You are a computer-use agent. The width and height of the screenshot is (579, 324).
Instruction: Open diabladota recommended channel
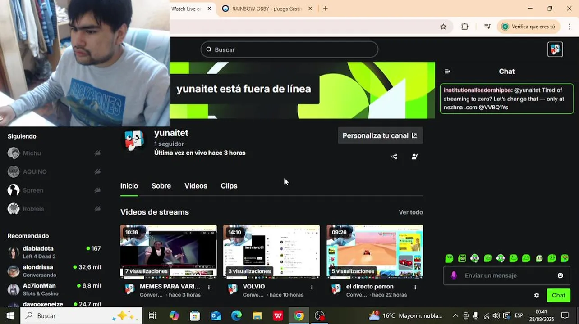[x=54, y=252]
